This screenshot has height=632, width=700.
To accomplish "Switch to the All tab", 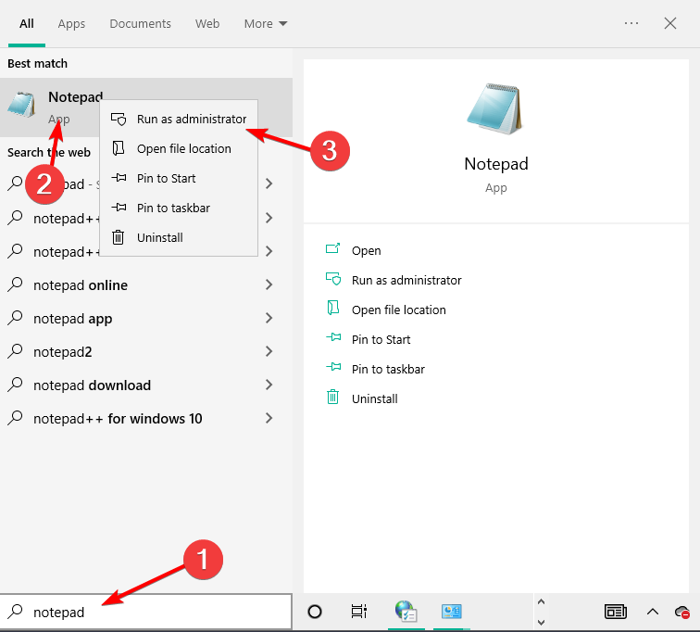I will coord(27,24).
